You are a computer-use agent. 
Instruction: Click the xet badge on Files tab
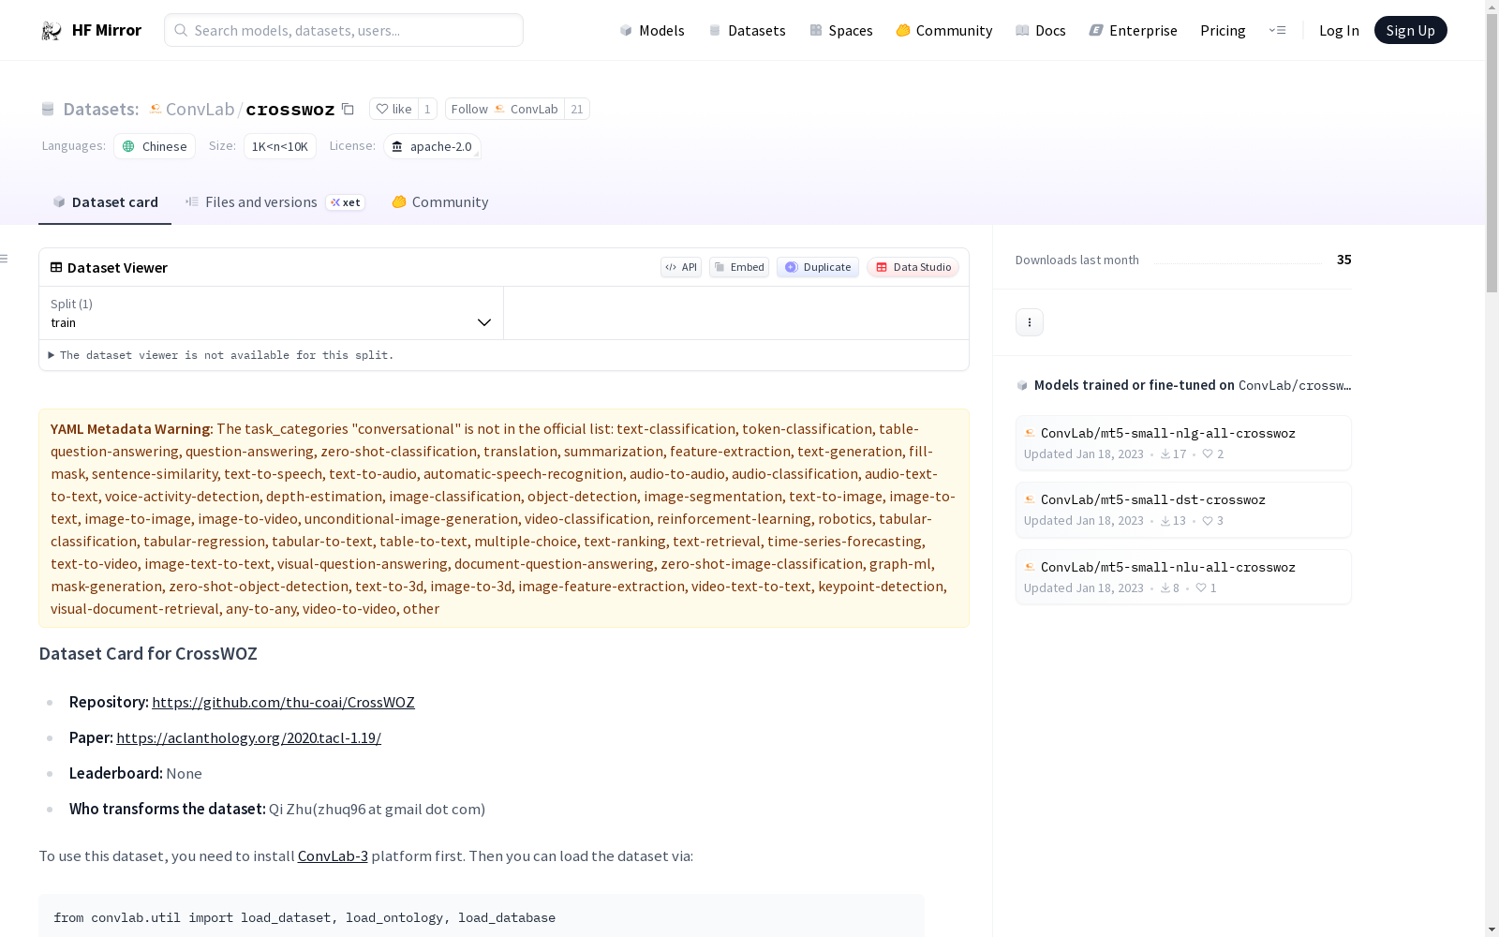[x=346, y=202]
